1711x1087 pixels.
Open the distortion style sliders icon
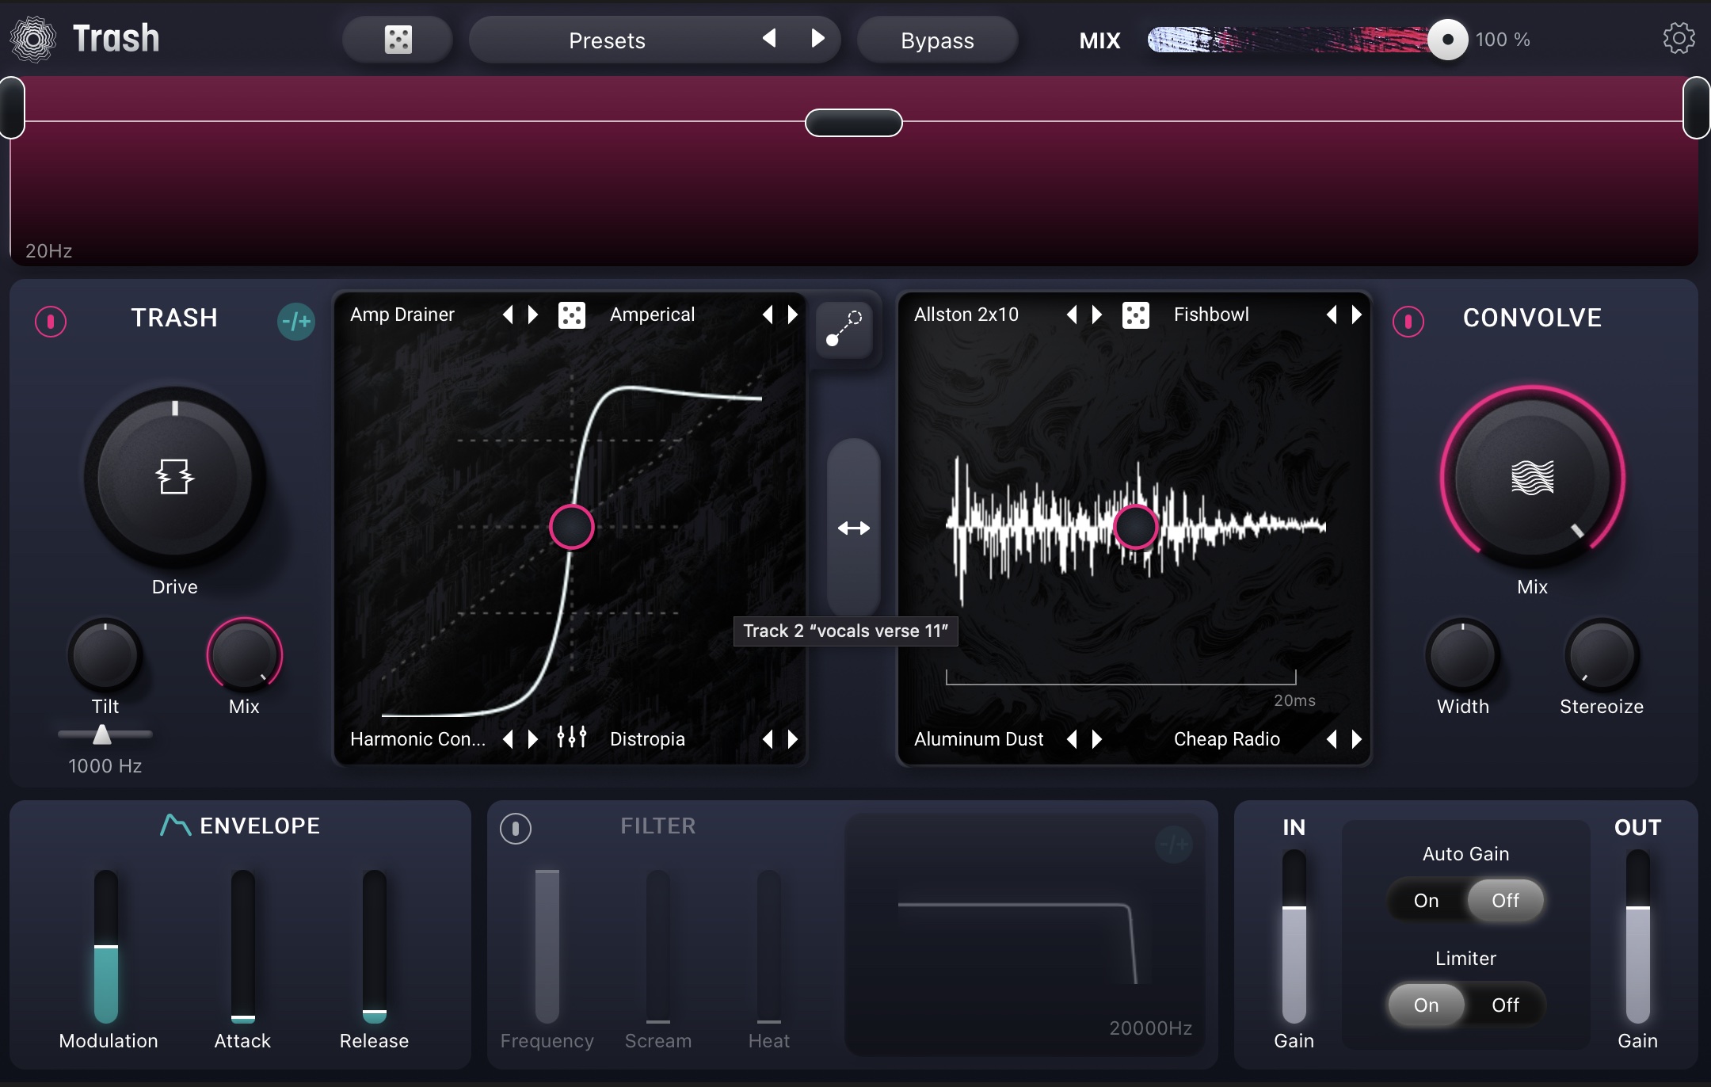pos(571,738)
